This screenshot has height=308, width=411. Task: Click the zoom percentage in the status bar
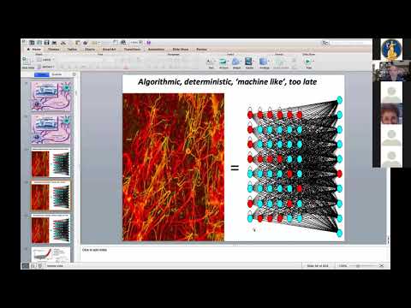tap(342, 266)
